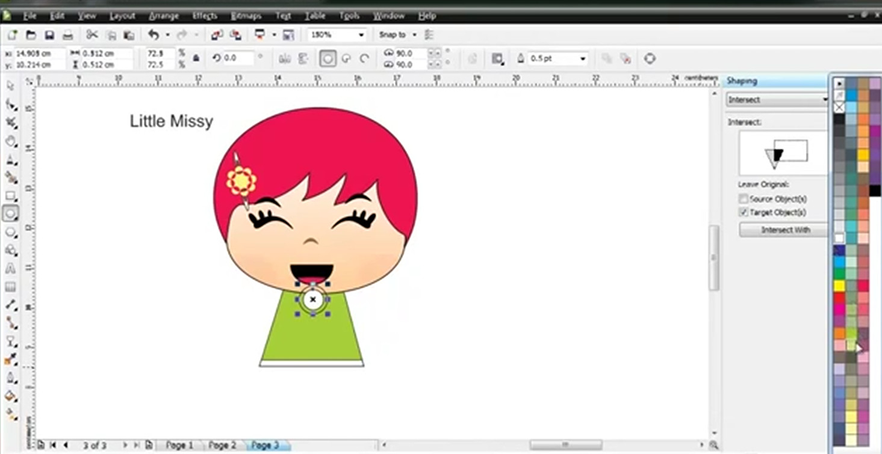The width and height of the screenshot is (882, 454).
Task: Expand the application launcher dropdown arrow
Action: point(274,35)
